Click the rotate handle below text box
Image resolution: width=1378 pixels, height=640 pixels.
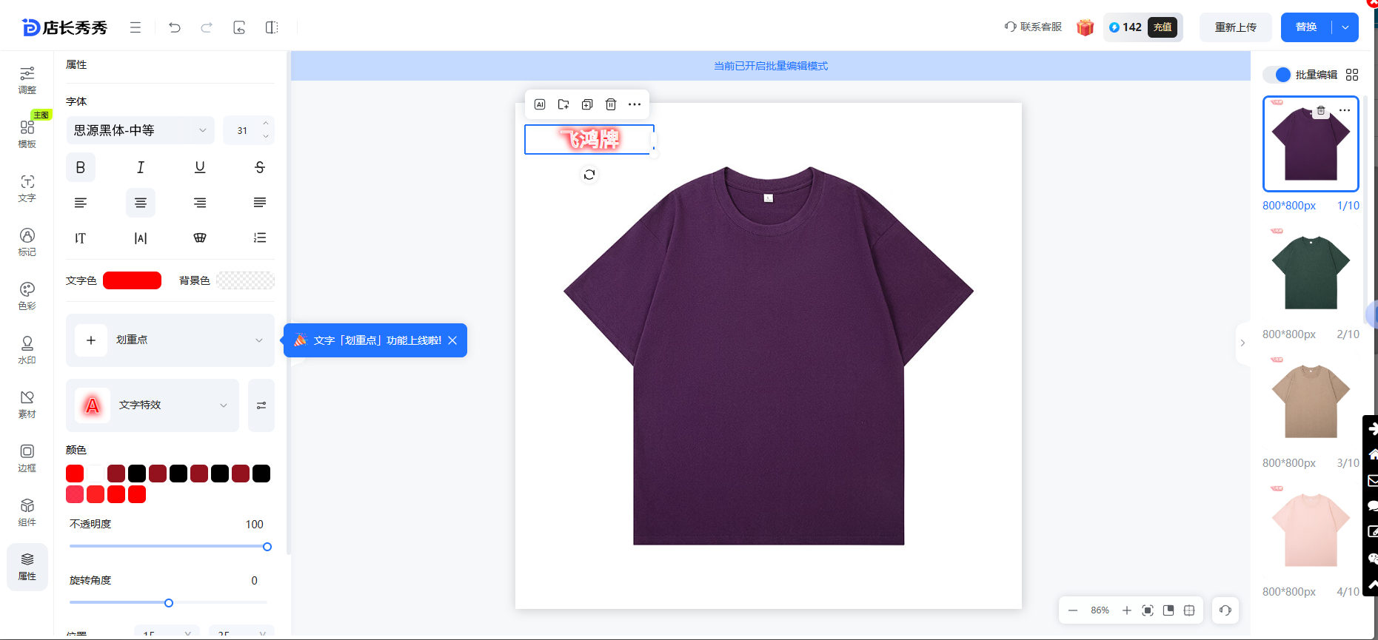click(589, 175)
